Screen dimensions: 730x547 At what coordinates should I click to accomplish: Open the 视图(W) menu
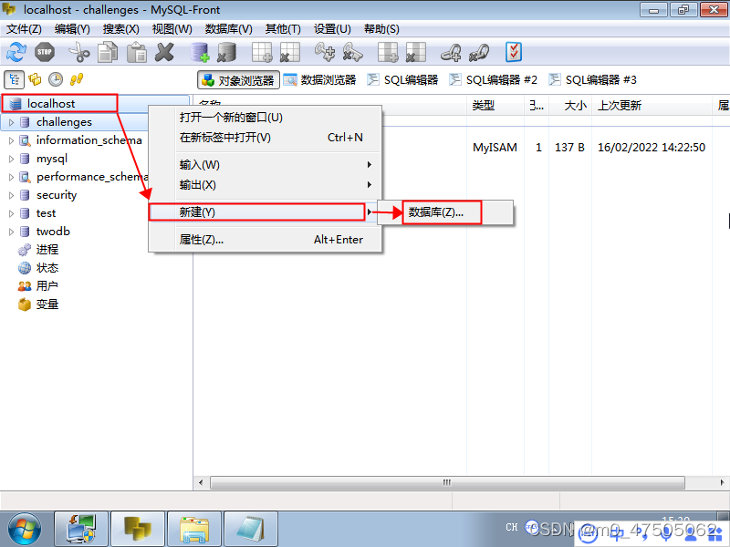(x=172, y=29)
